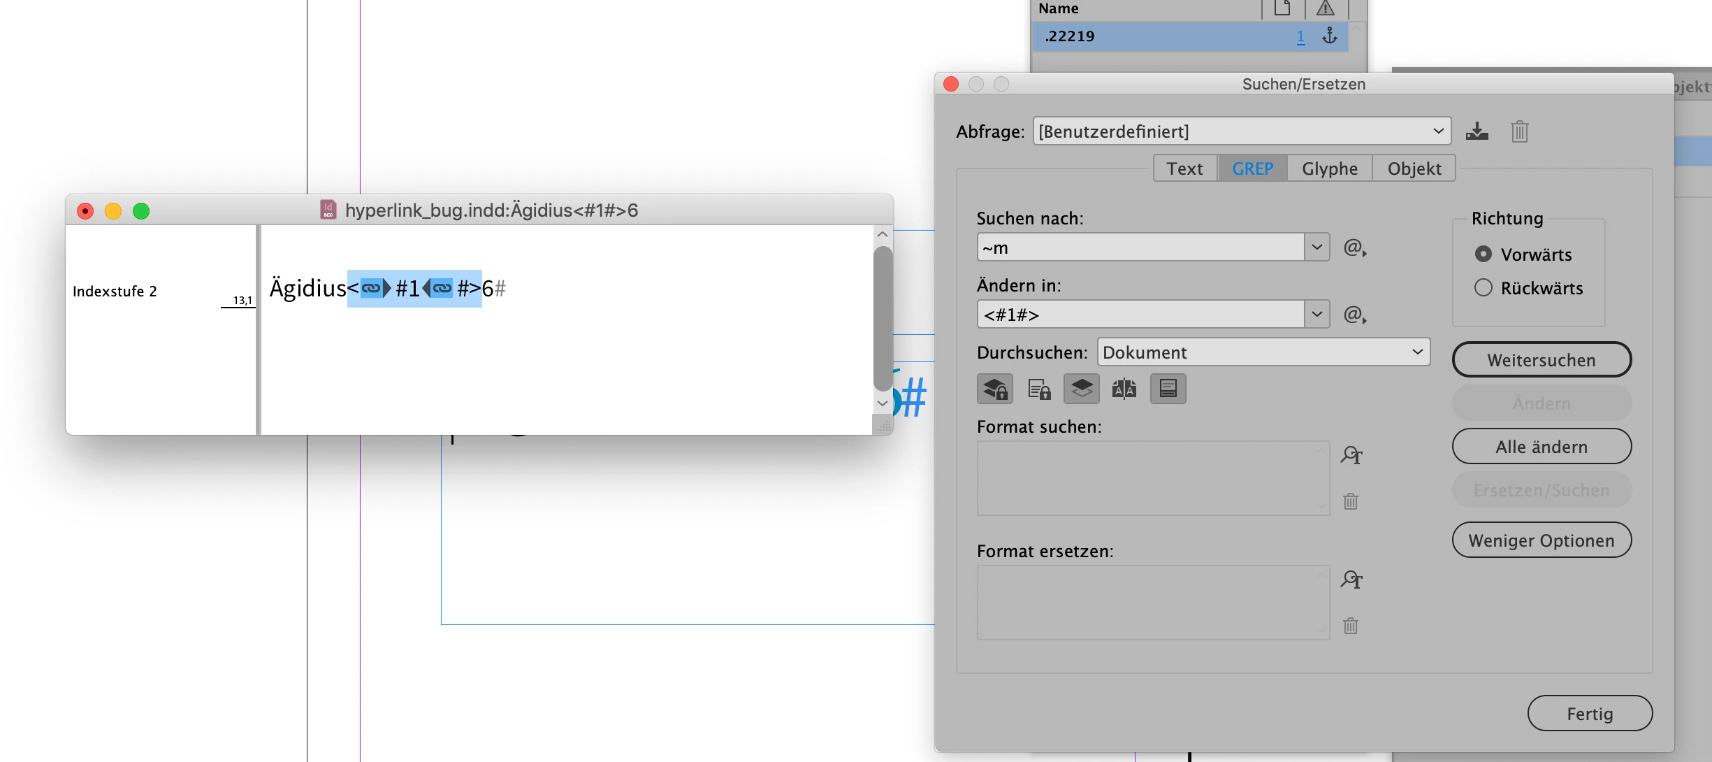Switch to the Glyphe tab
Image resolution: width=1712 pixels, height=762 pixels.
click(1329, 168)
